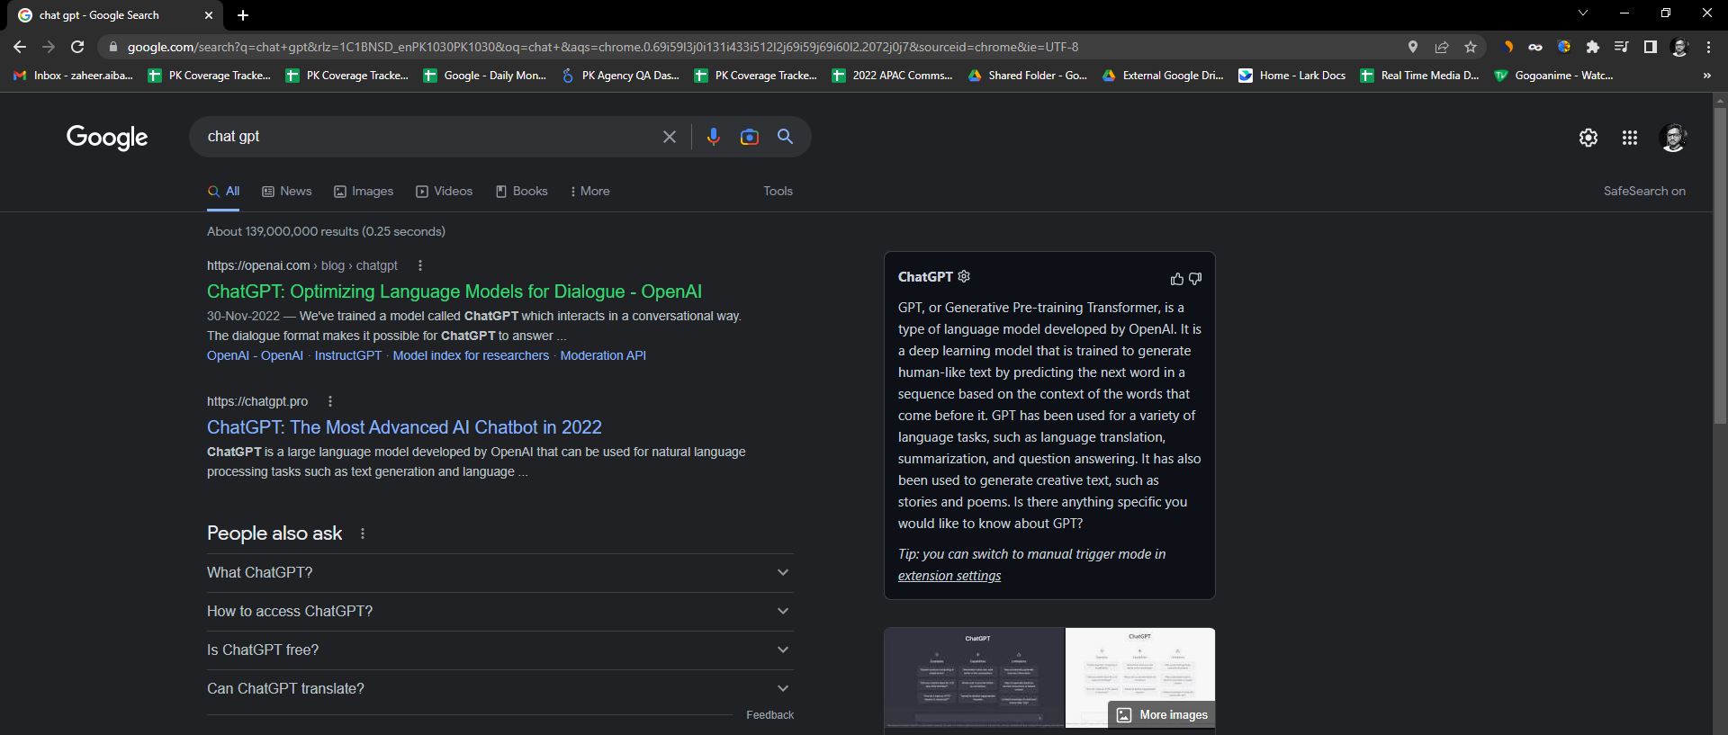The image size is (1728, 735).
Task: Reload the page with refresh icon
Action: tap(77, 47)
